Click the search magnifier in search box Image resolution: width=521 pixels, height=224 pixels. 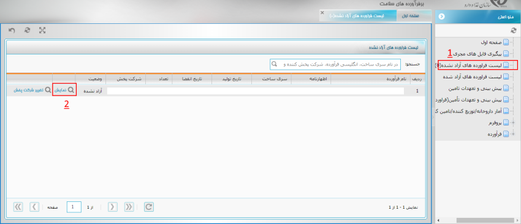pyautogui.click(x=274, y=64)
